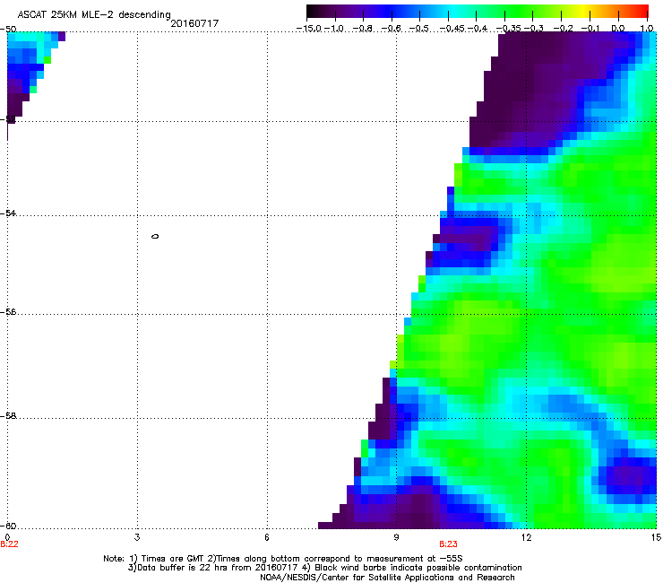This screenshot has width=663, height=583.
Task: Click the '-0.8' color bar label
Action: coord(362,29)
